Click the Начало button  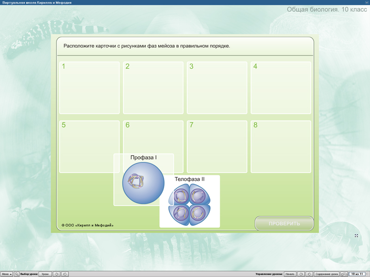(290, 274)
